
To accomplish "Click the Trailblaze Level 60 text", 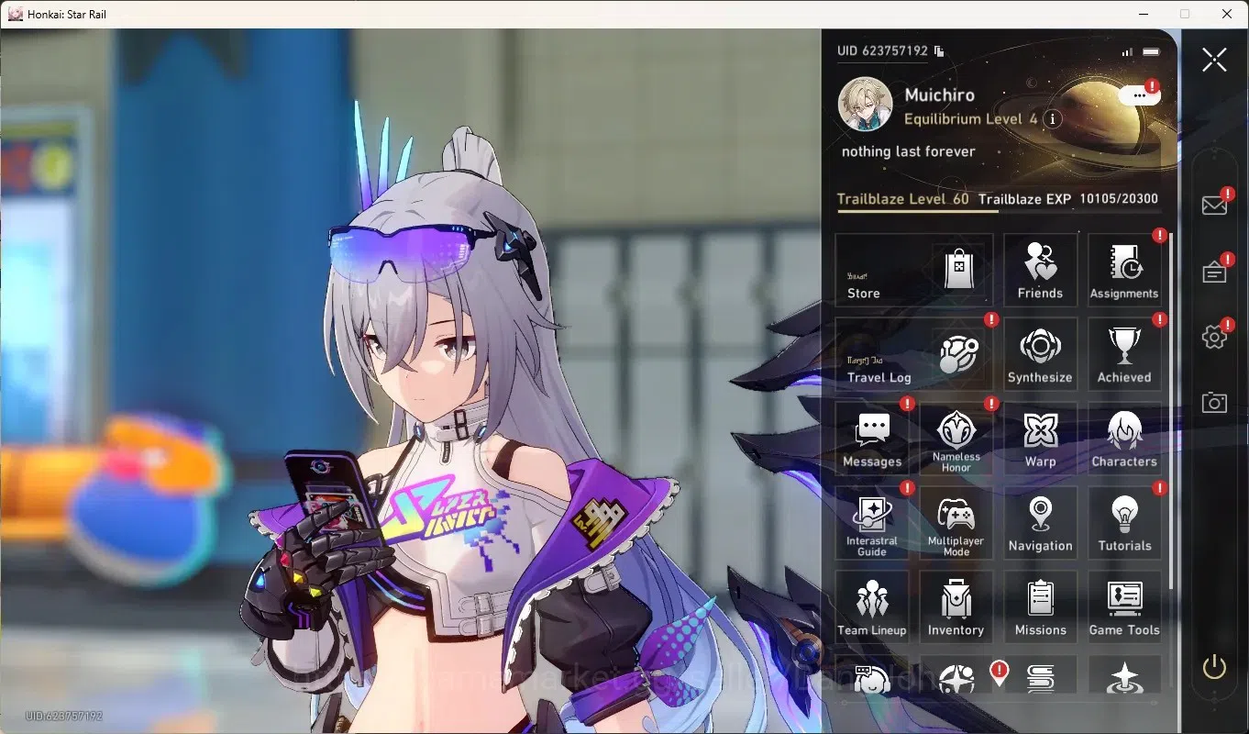I will (902, 199).
